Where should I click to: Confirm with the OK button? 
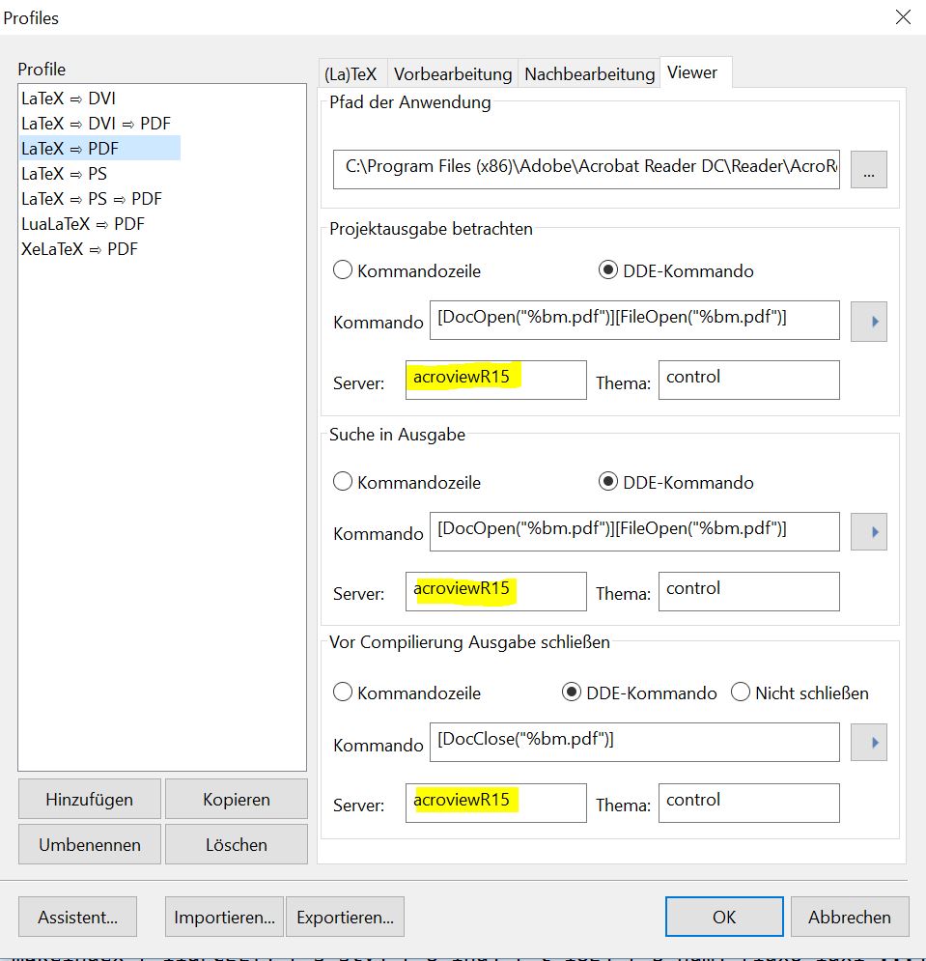[x=724, y=917]
